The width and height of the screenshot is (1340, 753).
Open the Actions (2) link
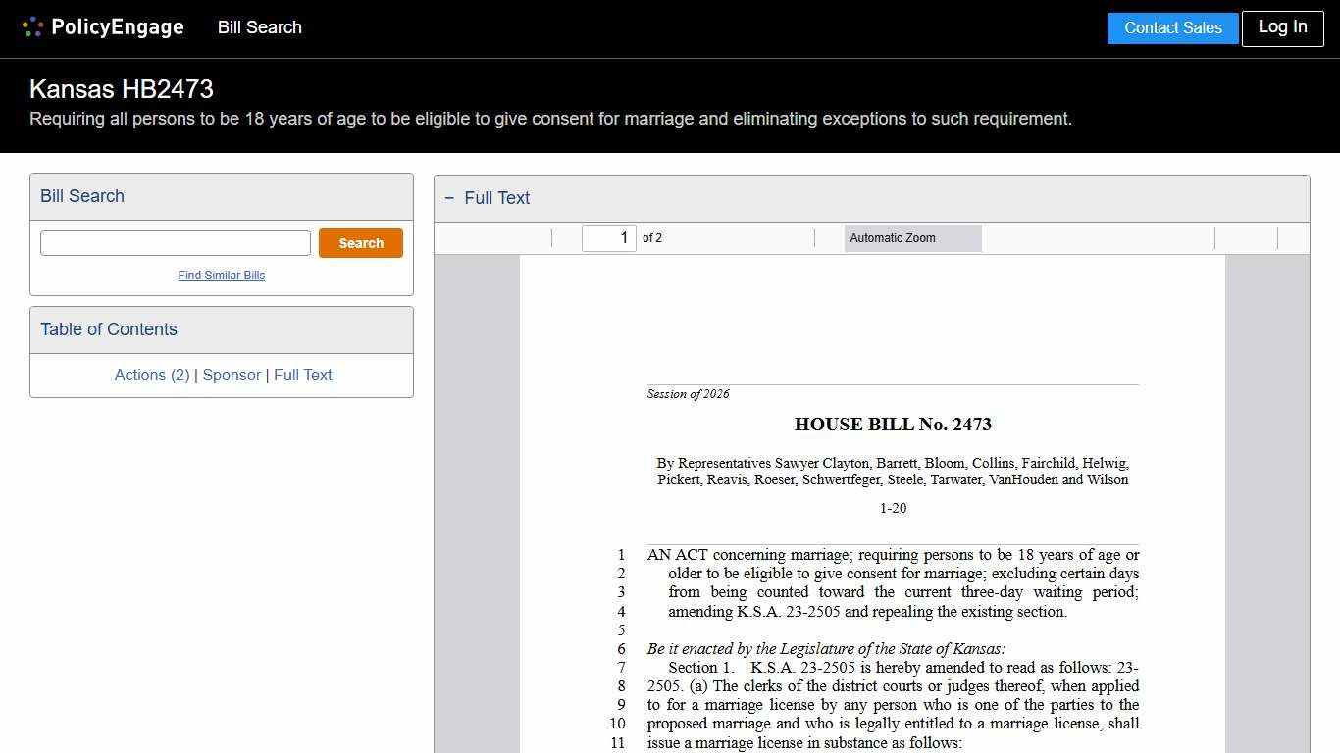(152, 375)
